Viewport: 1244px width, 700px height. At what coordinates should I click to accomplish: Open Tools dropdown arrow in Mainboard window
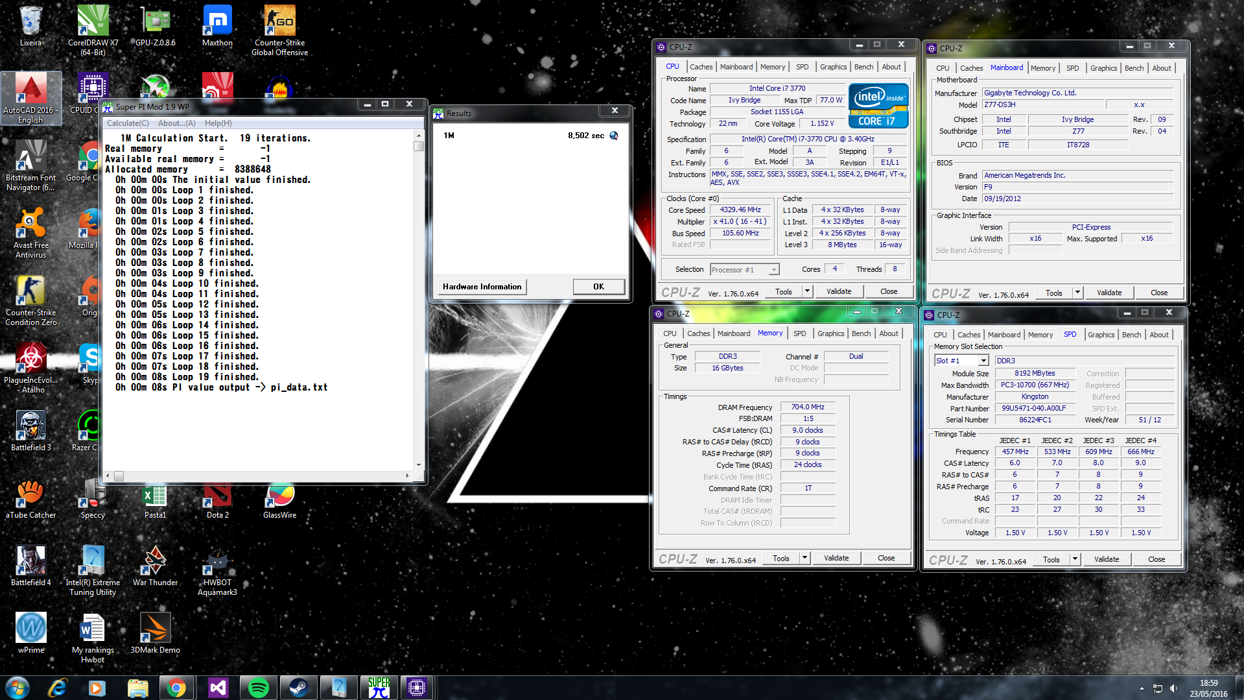(1077, 293)
